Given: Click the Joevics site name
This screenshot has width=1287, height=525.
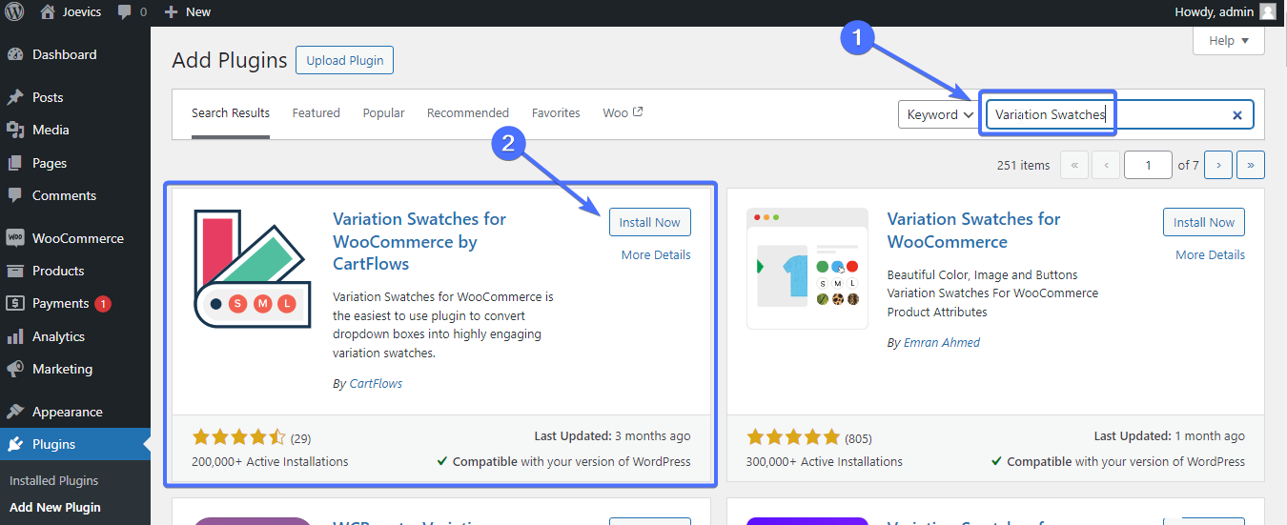Looking at the screenshot, I should tap(84, 11).
